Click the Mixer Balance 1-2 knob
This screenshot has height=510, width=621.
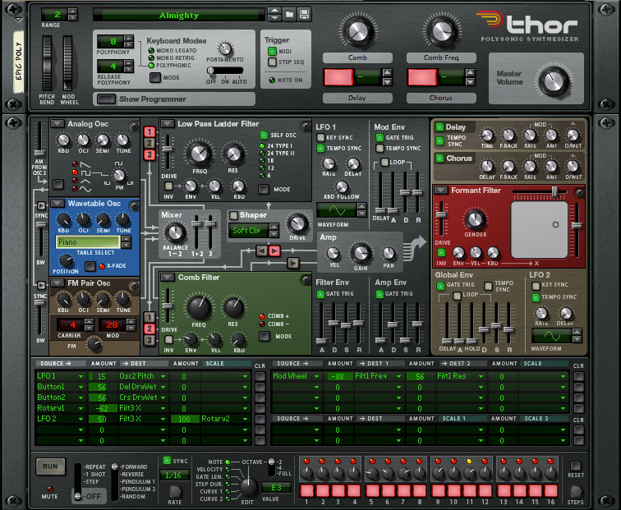coord(175,232)
